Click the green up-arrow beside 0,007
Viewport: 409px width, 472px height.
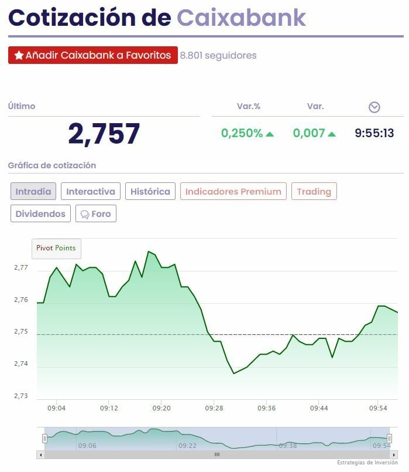[x=332, y=134]
